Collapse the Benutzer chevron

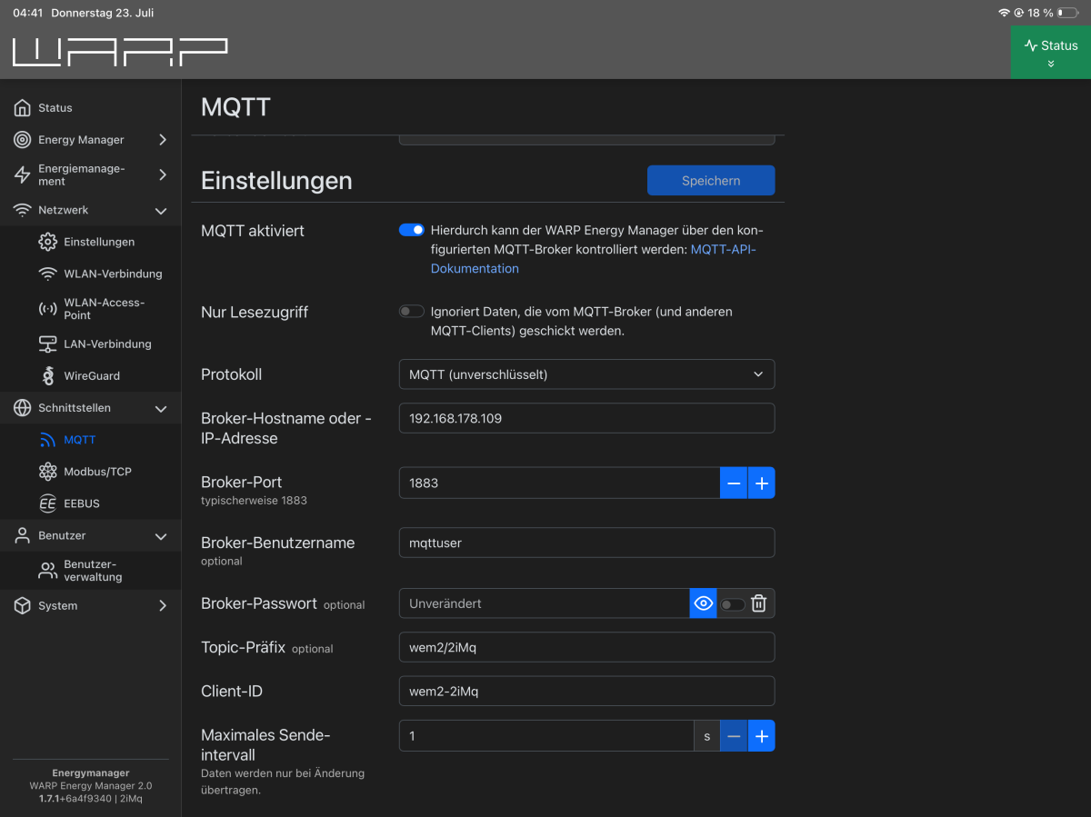tap(161, 536)
